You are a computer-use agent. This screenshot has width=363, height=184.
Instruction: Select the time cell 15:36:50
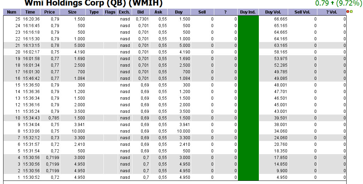coord(31,85)
